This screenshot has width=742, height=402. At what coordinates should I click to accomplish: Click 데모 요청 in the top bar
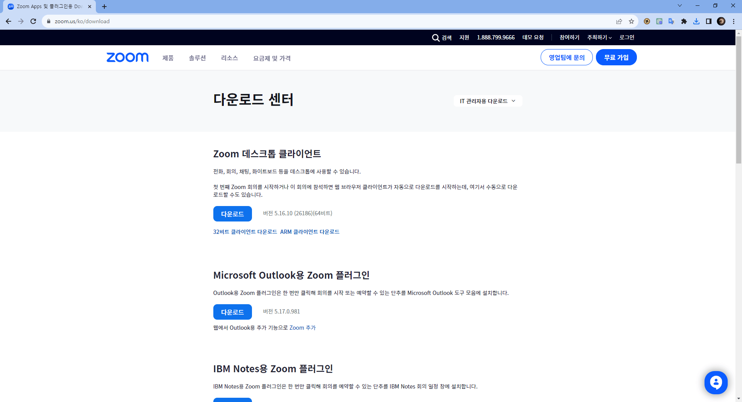533,37
